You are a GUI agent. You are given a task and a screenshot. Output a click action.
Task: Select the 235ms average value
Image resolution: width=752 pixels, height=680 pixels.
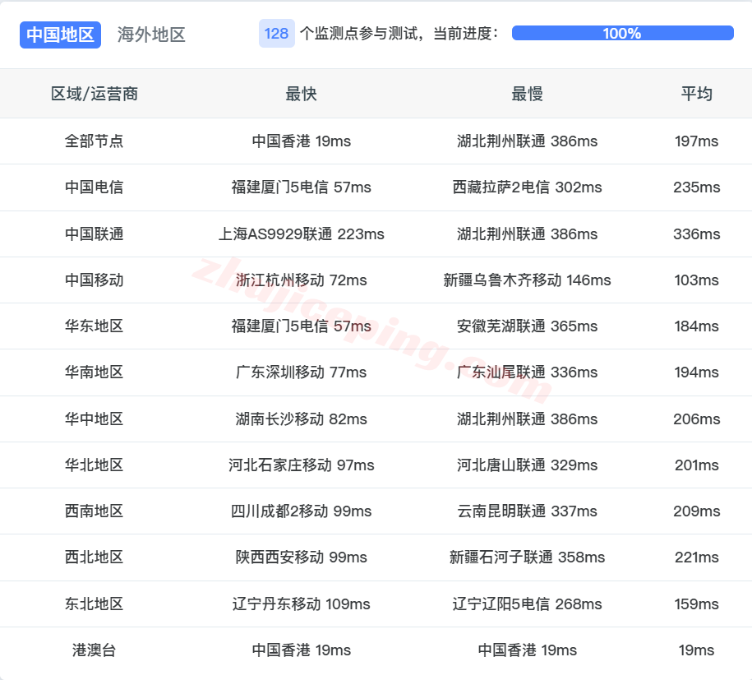pos(696,187)
